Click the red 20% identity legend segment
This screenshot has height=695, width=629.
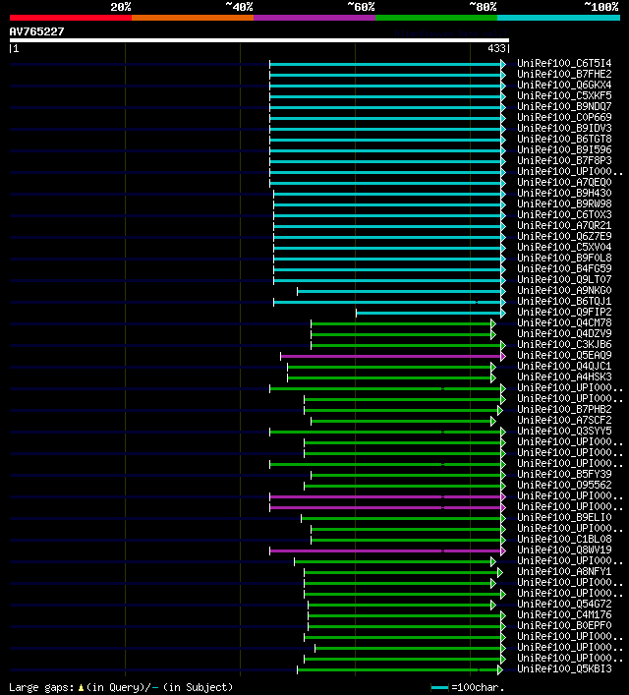71,18
